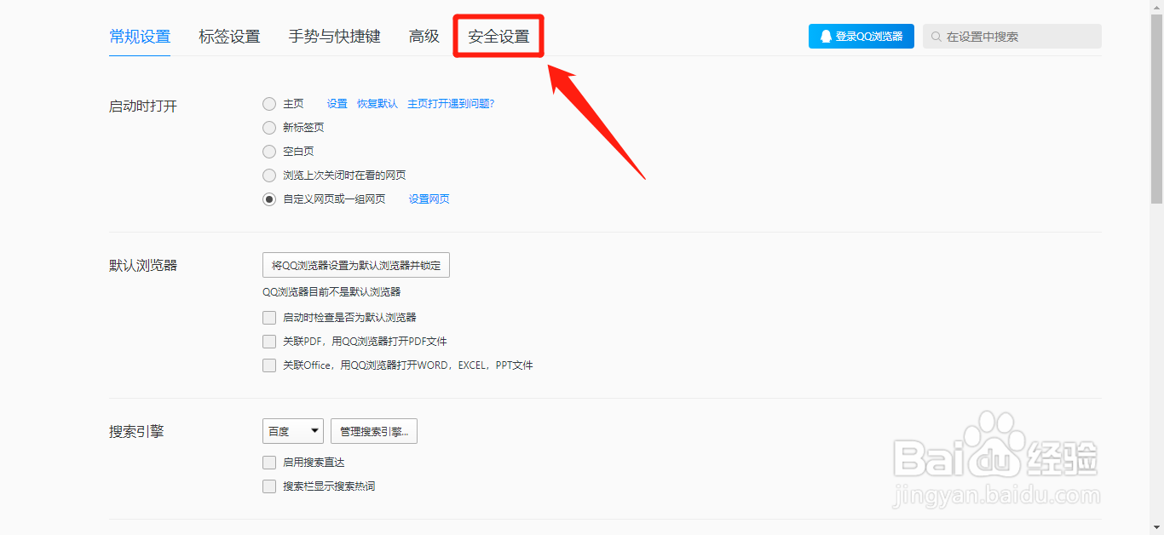Click the scrollbar up arrow

(x=1156, y=6)
